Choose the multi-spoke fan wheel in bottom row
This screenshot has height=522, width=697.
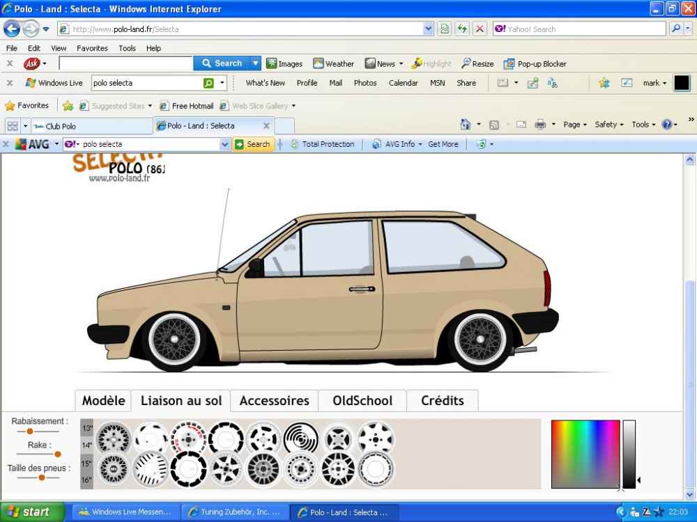(263, 468)
